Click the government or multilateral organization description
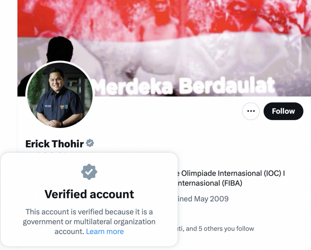This screenshot has width=311, height=250. tap(89, 222)
